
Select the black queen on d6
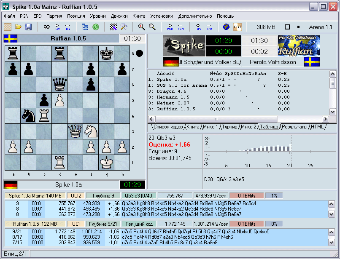pyautogui.click(x=59, y=85)
